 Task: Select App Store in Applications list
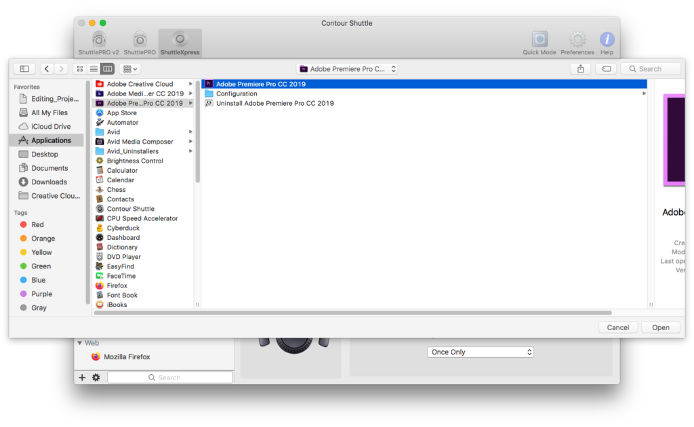144,113
